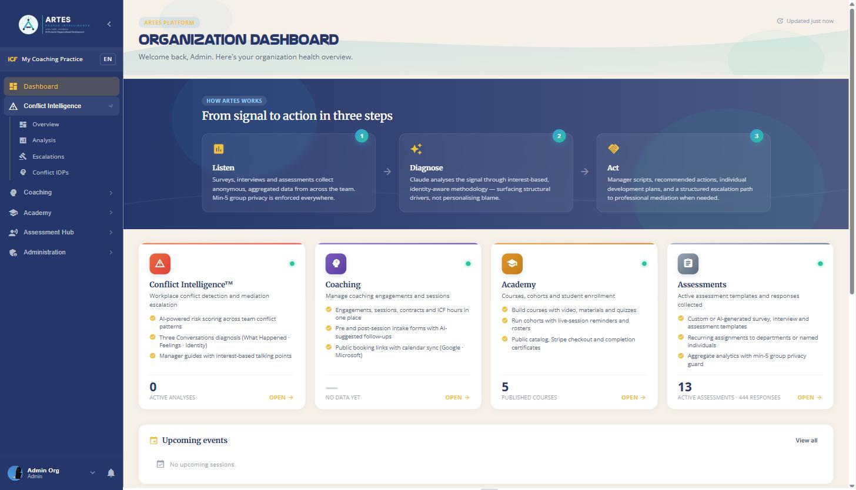Click the Academy sidebar graduation cap icon
This screenshot has width=856, height=490.
click(14, 213)
